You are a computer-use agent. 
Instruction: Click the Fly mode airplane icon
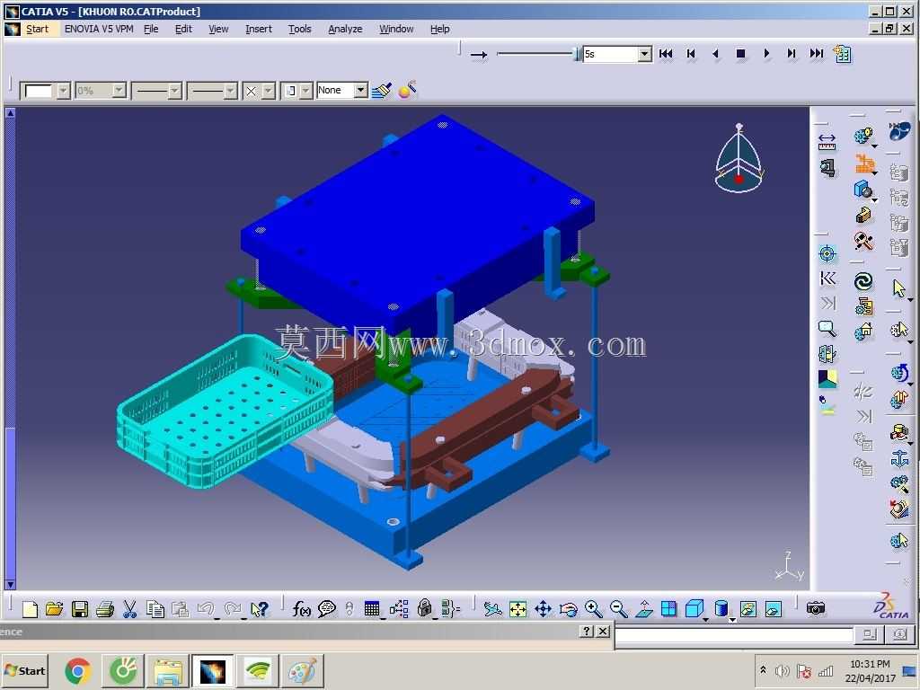[x=492, y=610]
